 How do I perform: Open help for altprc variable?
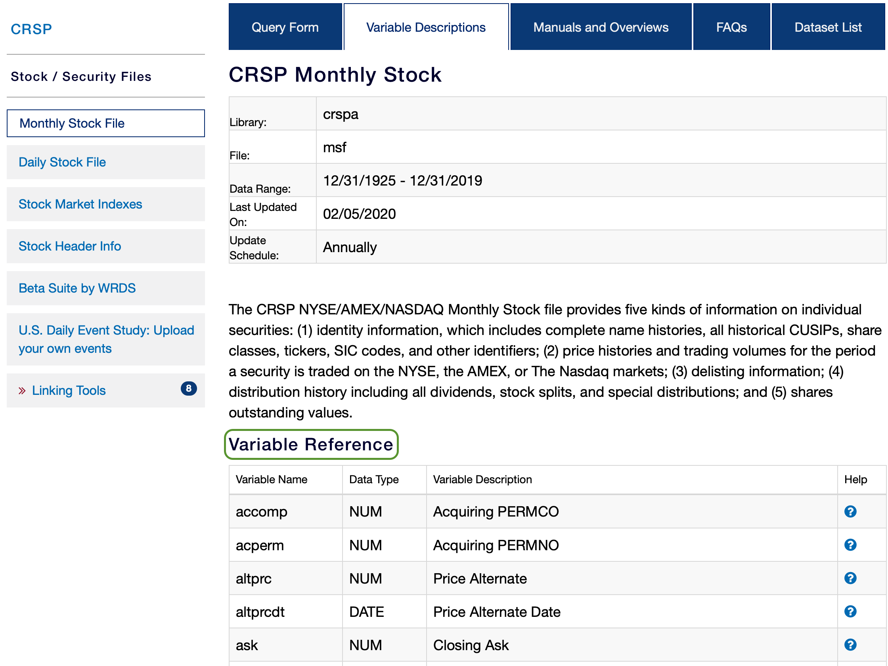[850, 578]
